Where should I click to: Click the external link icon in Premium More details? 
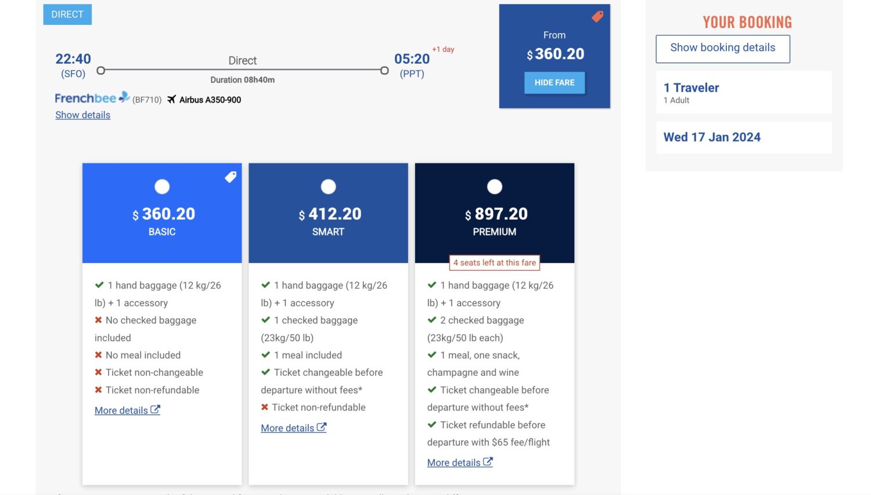(x=488, y=462)
